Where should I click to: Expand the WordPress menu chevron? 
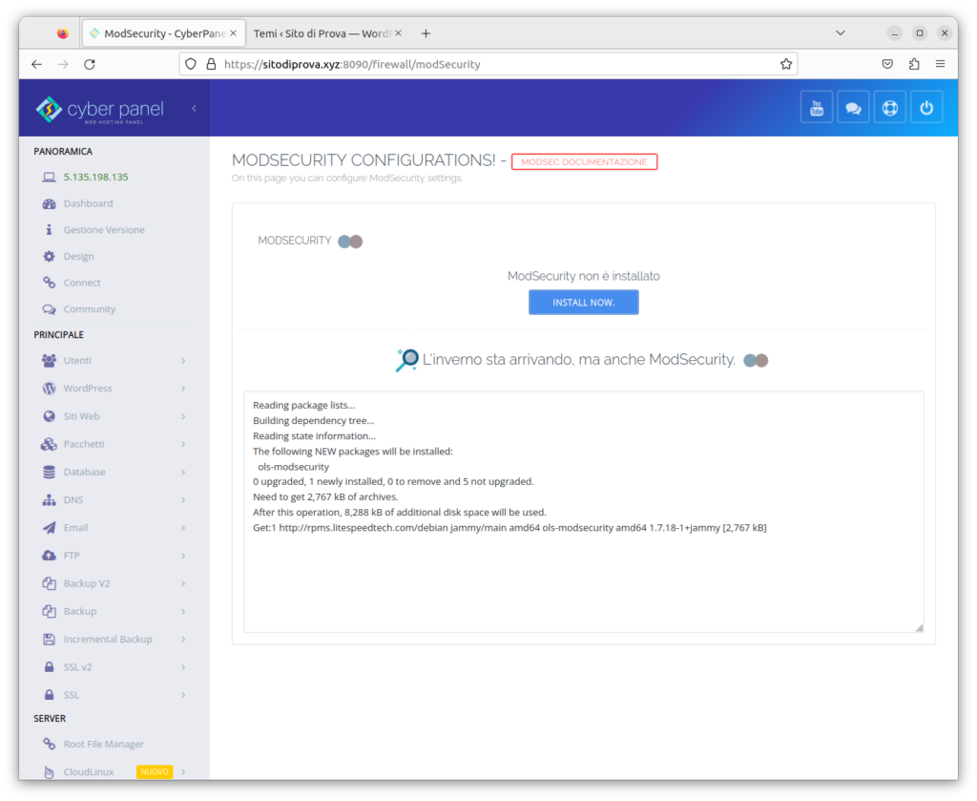(x=183, y=389)
